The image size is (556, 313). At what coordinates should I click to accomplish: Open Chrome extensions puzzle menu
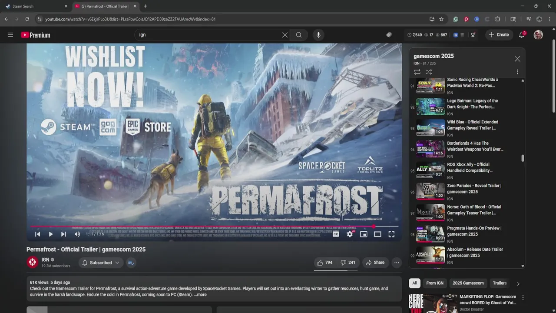click(498, 19)
